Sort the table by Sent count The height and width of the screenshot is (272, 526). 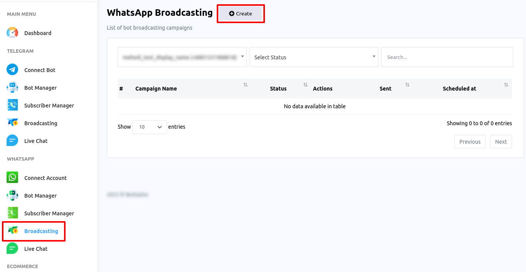pos(408,86)
